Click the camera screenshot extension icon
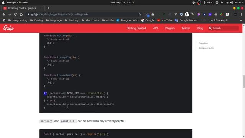 [x=153, y=15]
